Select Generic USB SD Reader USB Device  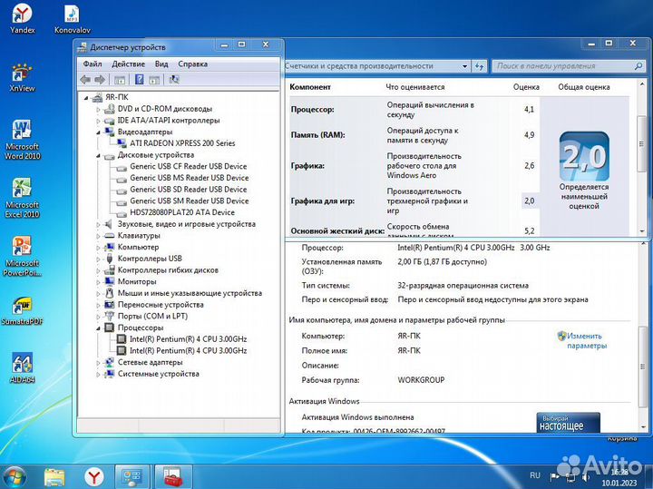click(x=189, y=190)
